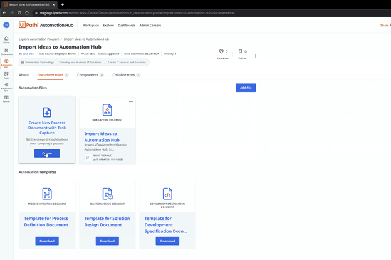Click the browser address bar

point(137,13)
